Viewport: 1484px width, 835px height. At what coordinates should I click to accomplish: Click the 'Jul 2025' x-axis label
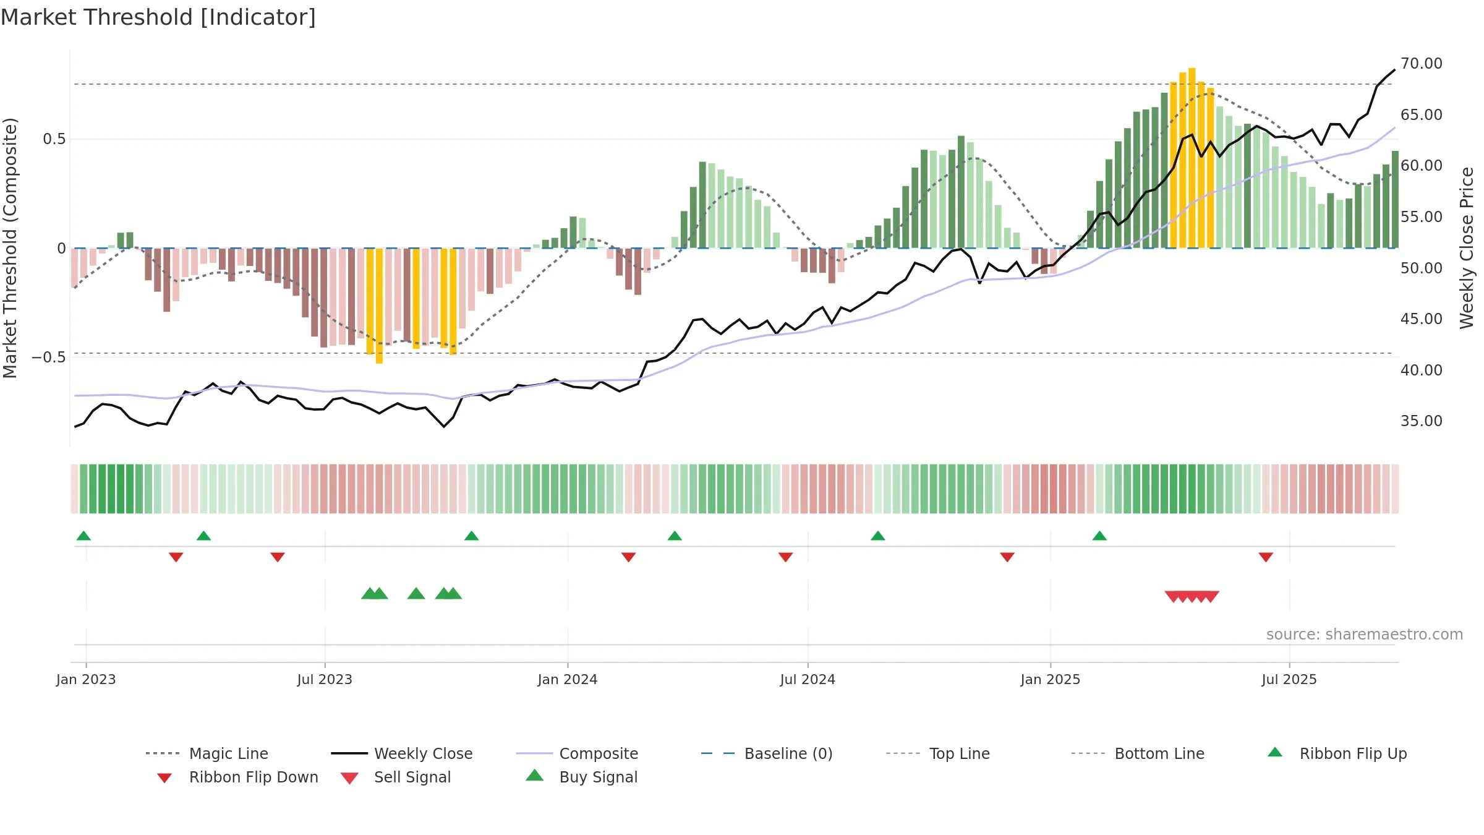click(x=1289, y=680)
